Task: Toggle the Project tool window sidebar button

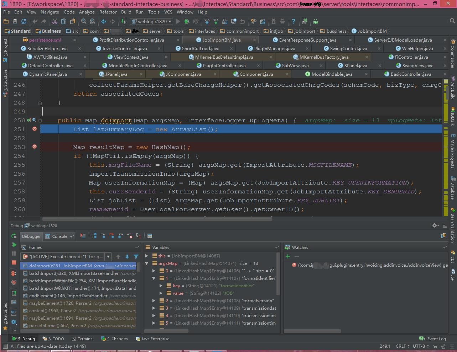Action: click(x=5, y=50)
